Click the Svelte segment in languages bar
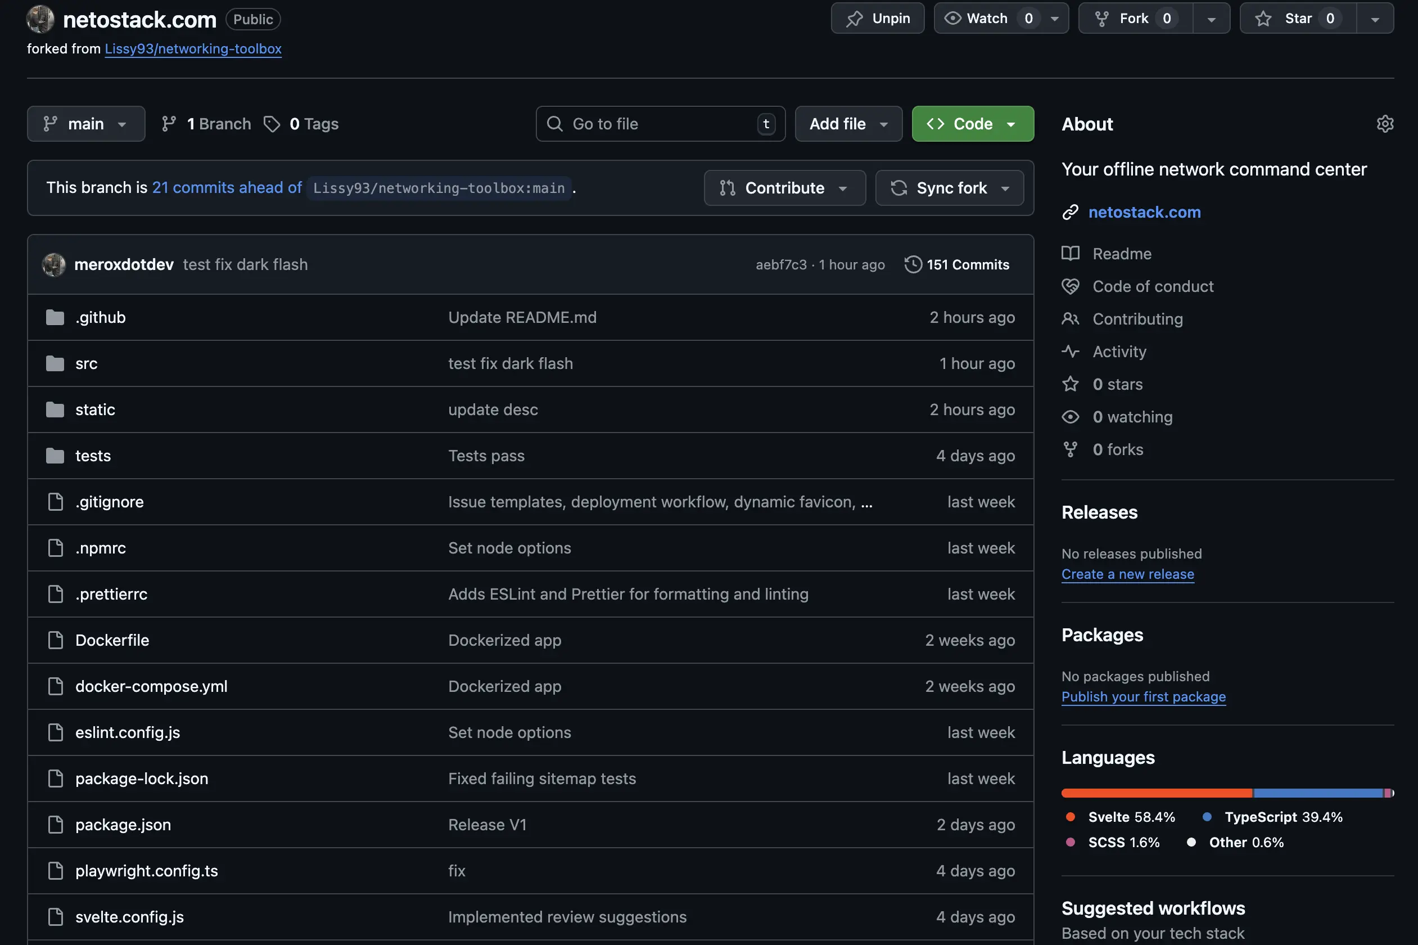 (1156, 793)
